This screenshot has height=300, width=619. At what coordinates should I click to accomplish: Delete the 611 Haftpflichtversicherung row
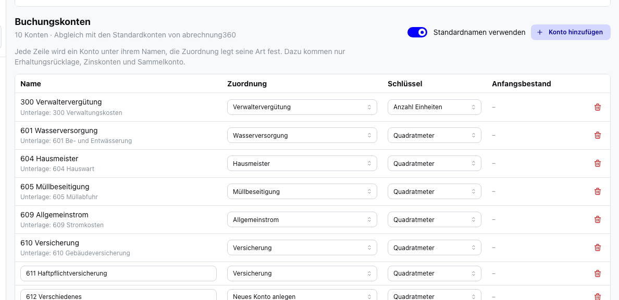coord(598,273)
